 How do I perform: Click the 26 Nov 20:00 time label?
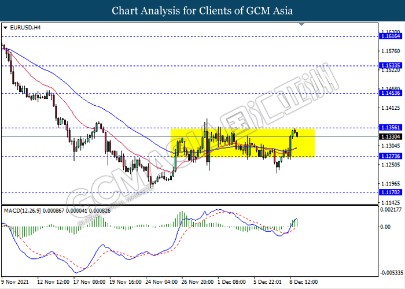pos(198,281)
